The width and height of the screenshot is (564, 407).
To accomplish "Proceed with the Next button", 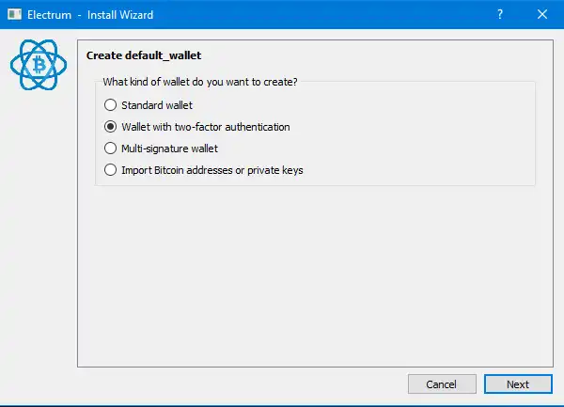I will point(518,384).
